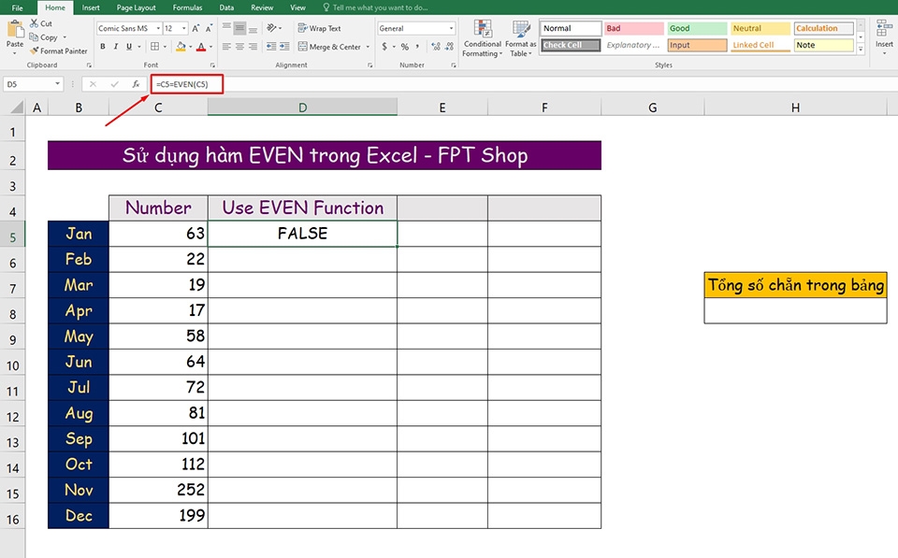The height and width of the screenshot is (558, 898).
Task: Click in the formula bar text
Action: (x=182, y=84)
